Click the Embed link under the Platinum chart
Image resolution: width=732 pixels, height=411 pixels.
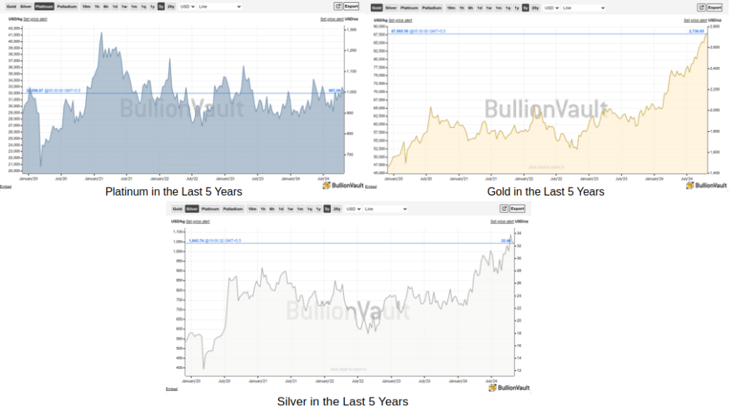click(6, 187)
